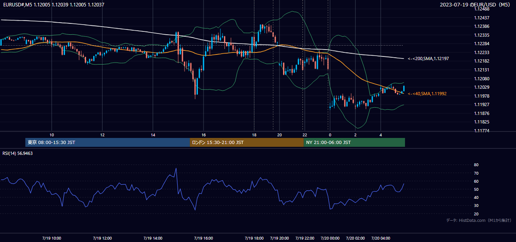Screen dimensions: 516x242
Task: Click hour label 12 under the price chart
Action: click(102, 135)
